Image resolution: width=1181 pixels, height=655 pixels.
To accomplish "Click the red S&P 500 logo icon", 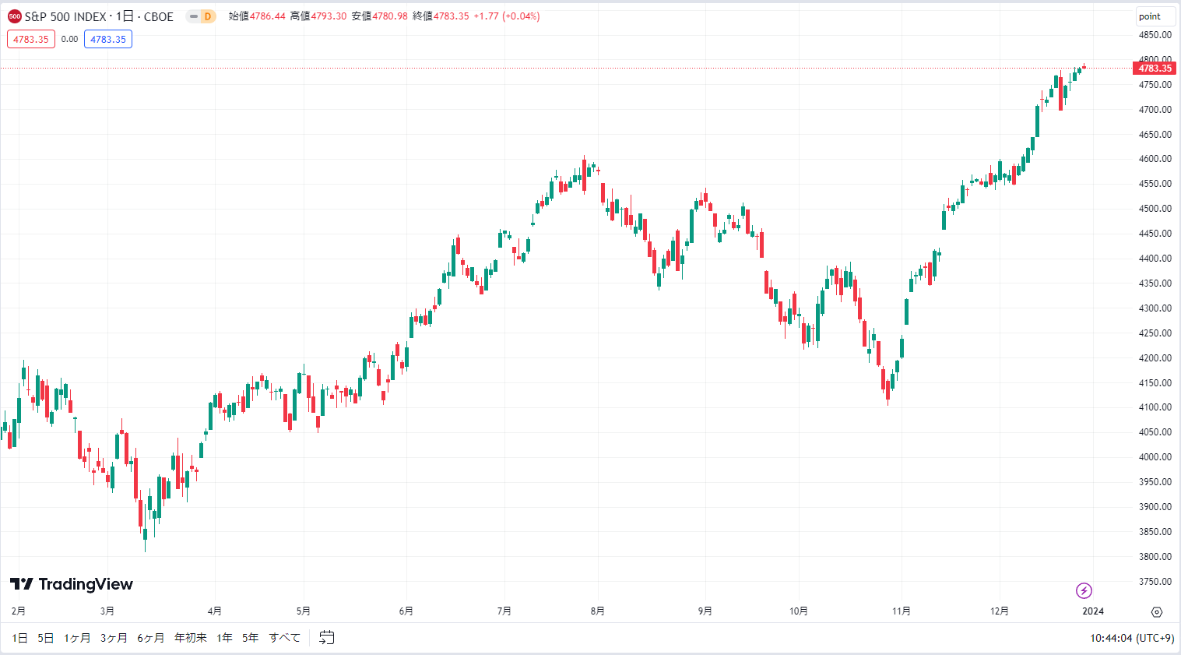I will point(14,16).
